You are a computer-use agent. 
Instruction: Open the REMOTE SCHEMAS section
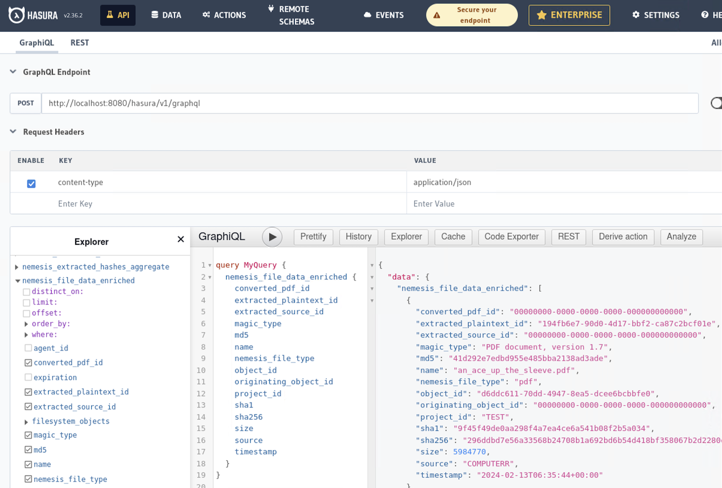pos(291,15)
